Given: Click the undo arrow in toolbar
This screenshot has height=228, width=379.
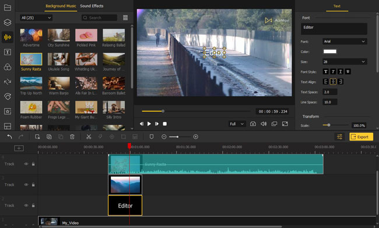Looking at the screenshot, I should coord(9,137).
